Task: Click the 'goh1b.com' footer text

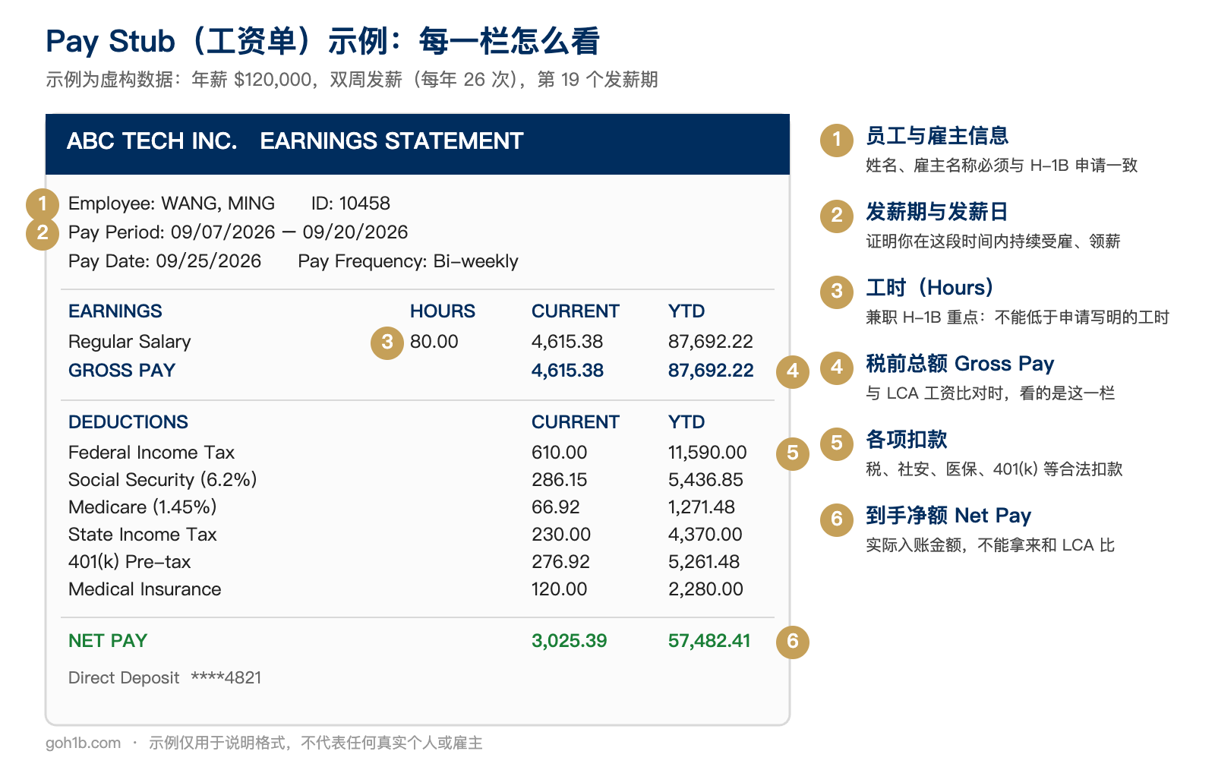Action: [x=83, y=743]
